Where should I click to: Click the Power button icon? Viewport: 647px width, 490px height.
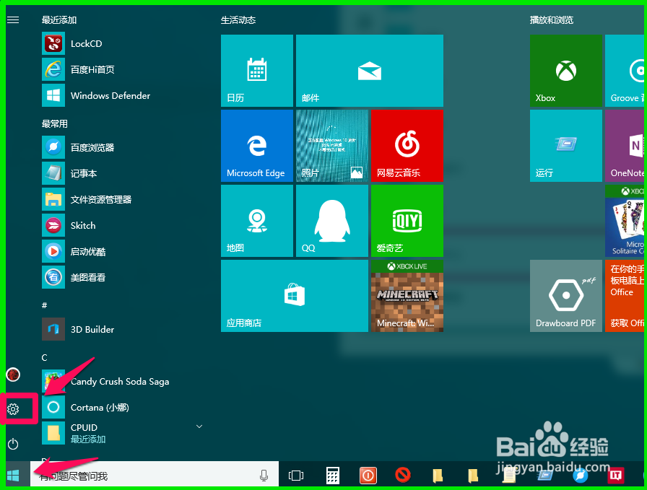[13, 444]
